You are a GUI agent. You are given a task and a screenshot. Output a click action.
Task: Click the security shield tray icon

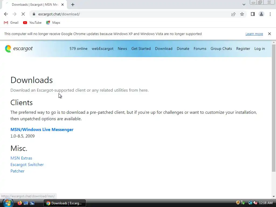238,203
